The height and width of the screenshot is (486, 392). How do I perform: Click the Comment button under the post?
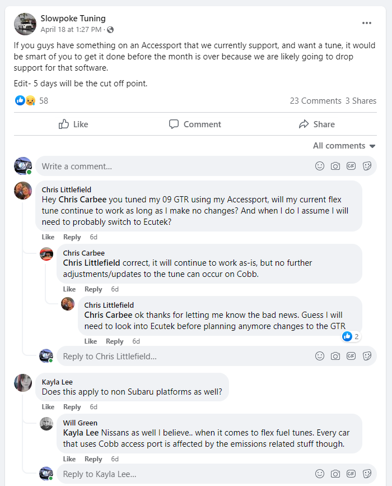click(x=195, y=124)
